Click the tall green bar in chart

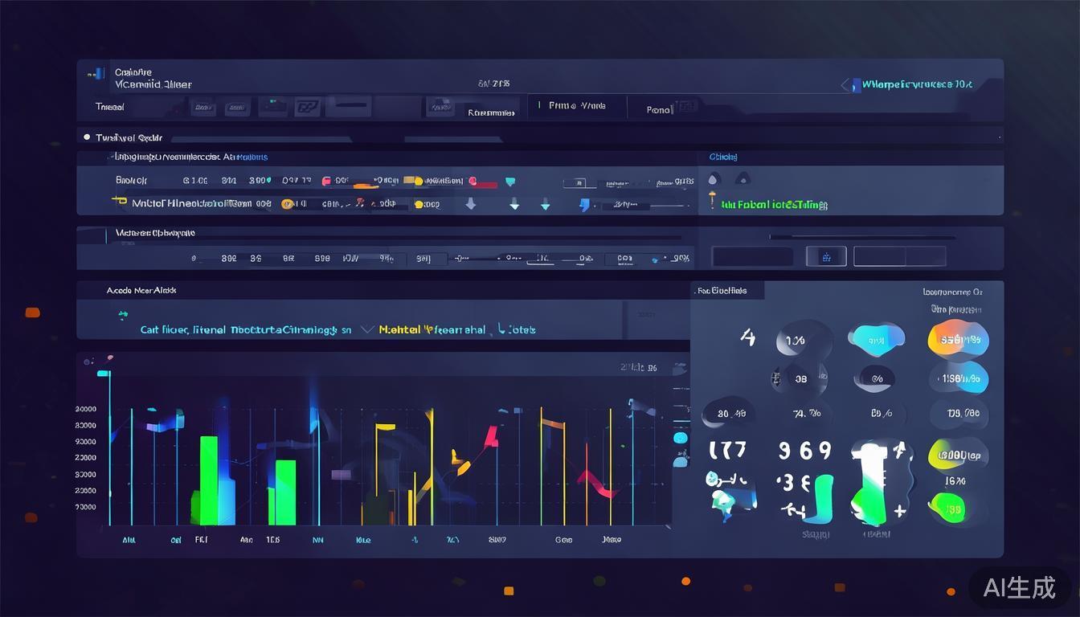point(209,480)
